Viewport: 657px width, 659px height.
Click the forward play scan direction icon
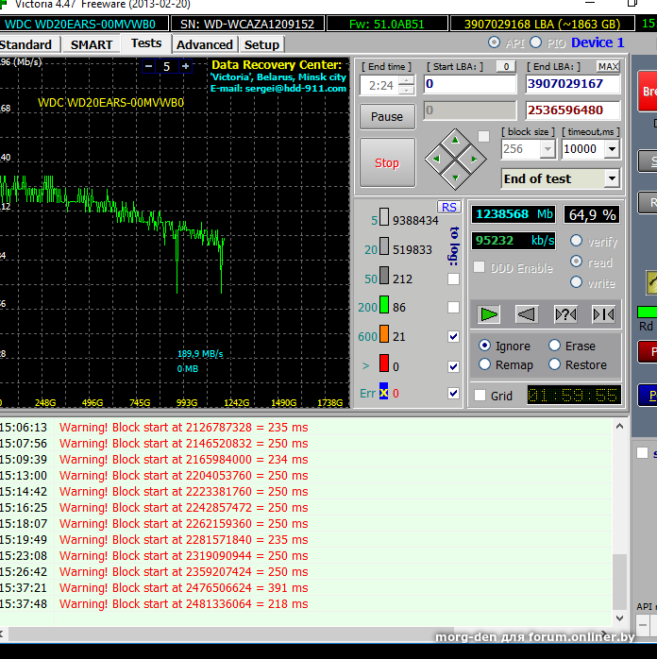[489, 313]
